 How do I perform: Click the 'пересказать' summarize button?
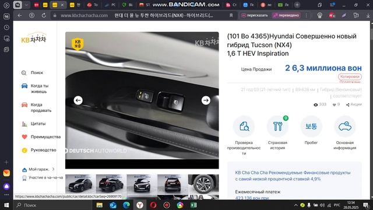point(255,16)
